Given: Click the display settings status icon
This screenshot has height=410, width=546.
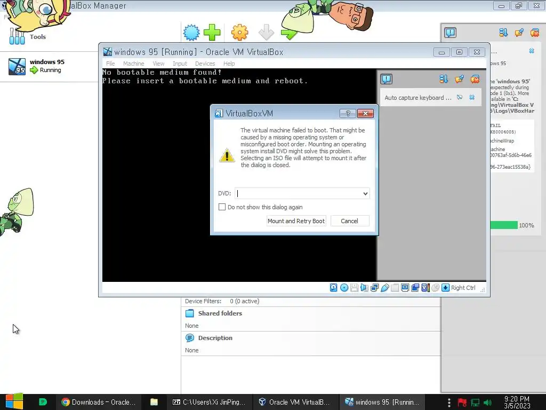Looking at the screenshot, I should pos(405,288).
